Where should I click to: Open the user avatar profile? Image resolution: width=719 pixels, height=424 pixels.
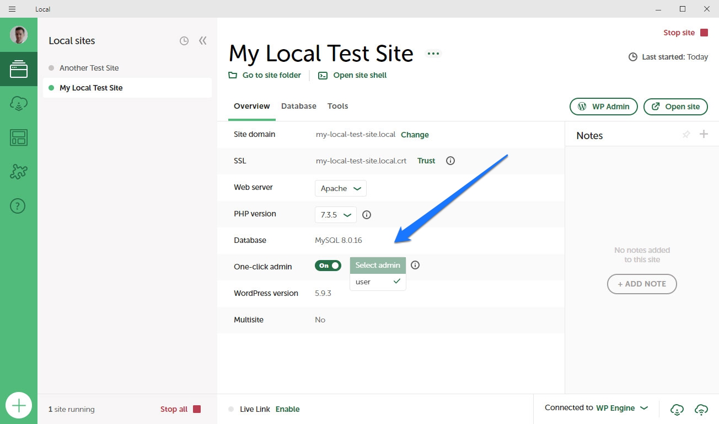[x=19, y=35]
